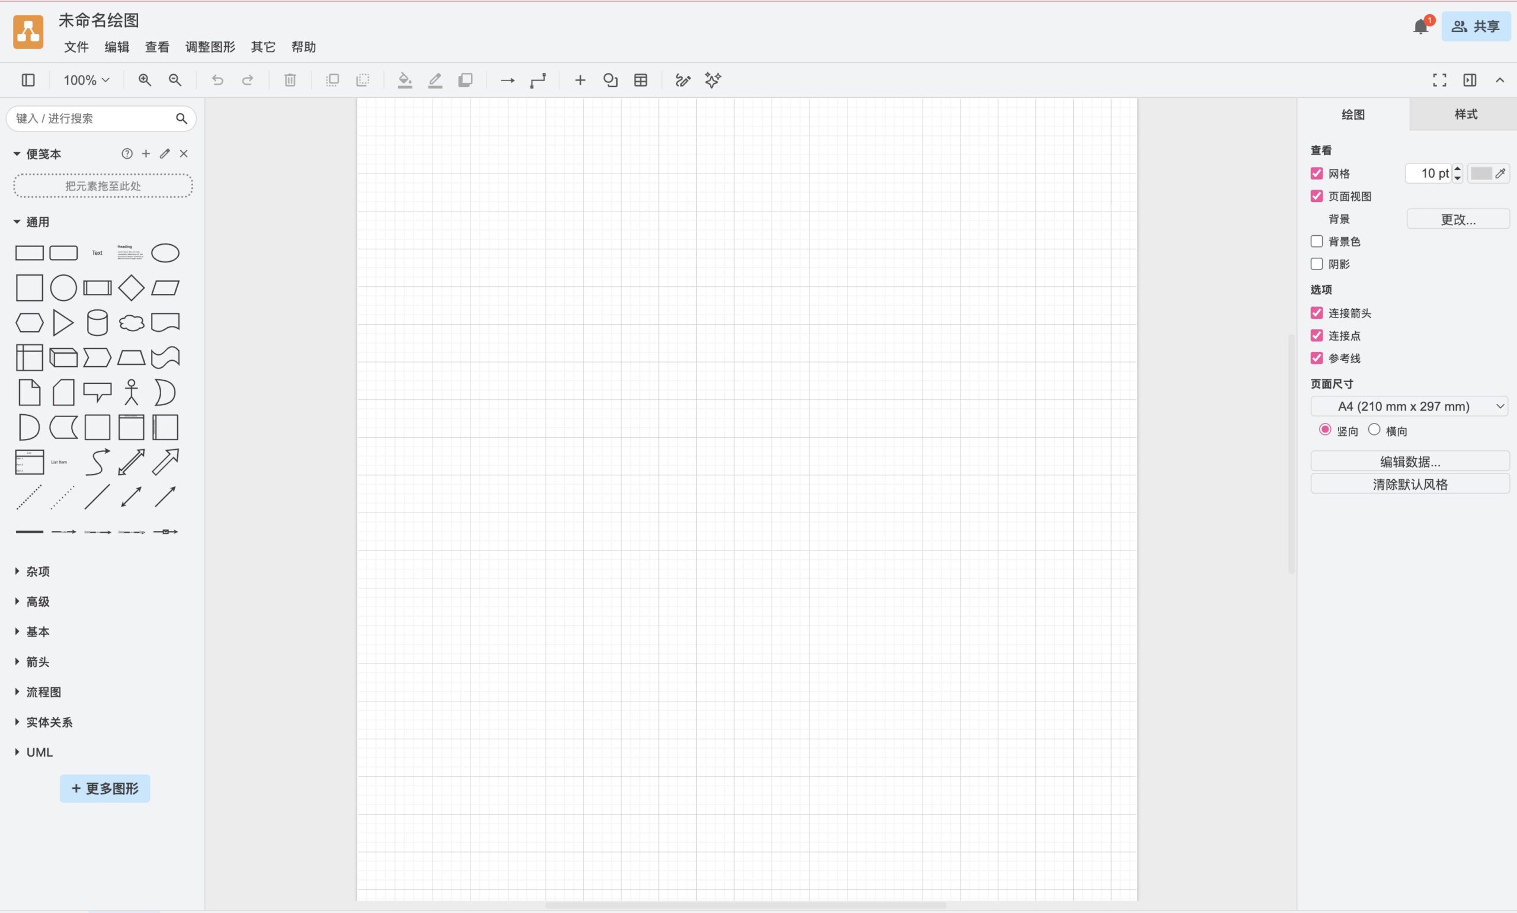Open the 文件 menu
The image size is (1517, 913).
[75, 47]
